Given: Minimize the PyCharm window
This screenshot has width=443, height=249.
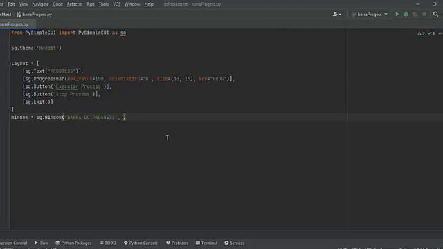Looking at the screenshot, I should click(x=418, y=4).
